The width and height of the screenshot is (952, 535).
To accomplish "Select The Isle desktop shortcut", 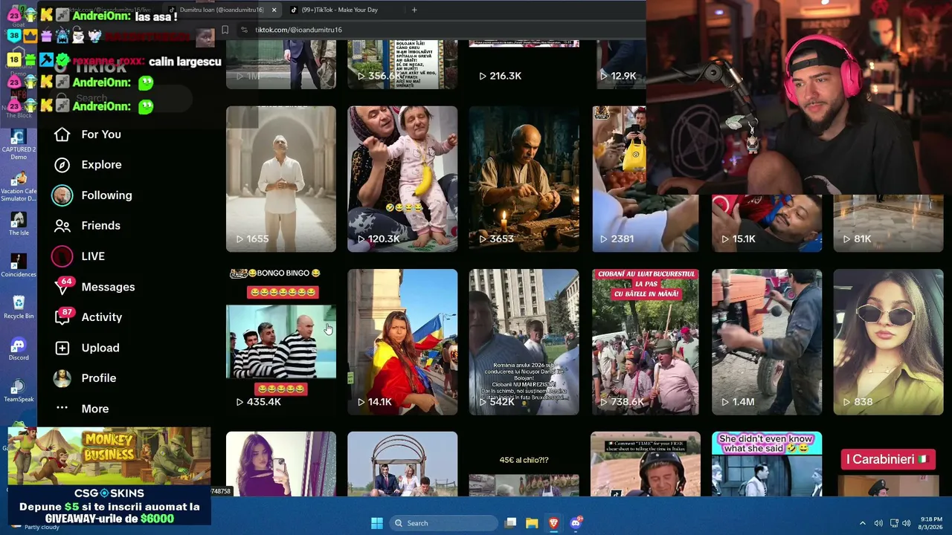I will pos(19,224).
